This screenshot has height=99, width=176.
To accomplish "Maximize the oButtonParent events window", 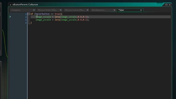I will click(x=166, y=5).
